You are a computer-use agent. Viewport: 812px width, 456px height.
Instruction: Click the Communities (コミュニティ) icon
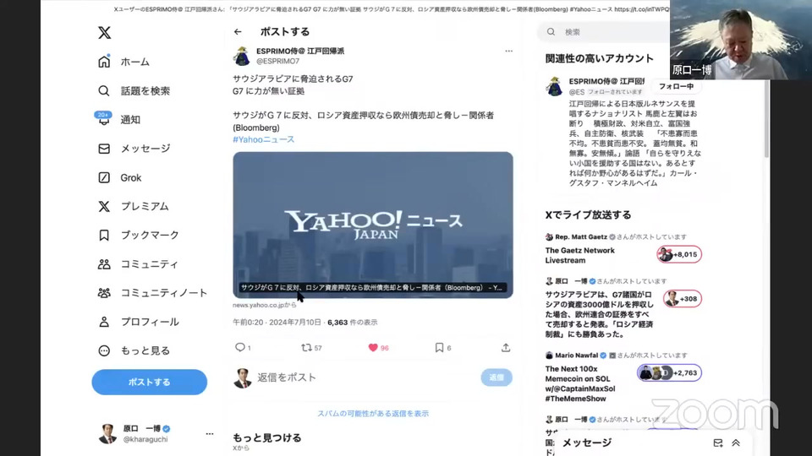(104, 264)
